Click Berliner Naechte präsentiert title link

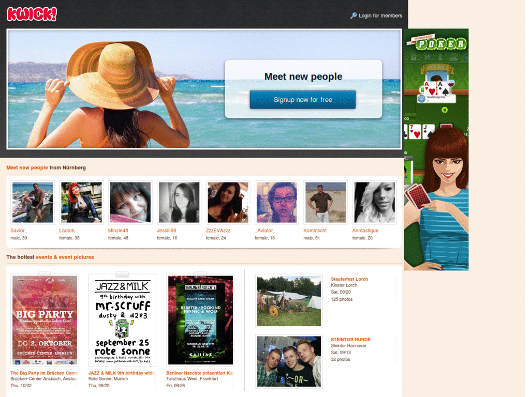pos(200,373)
